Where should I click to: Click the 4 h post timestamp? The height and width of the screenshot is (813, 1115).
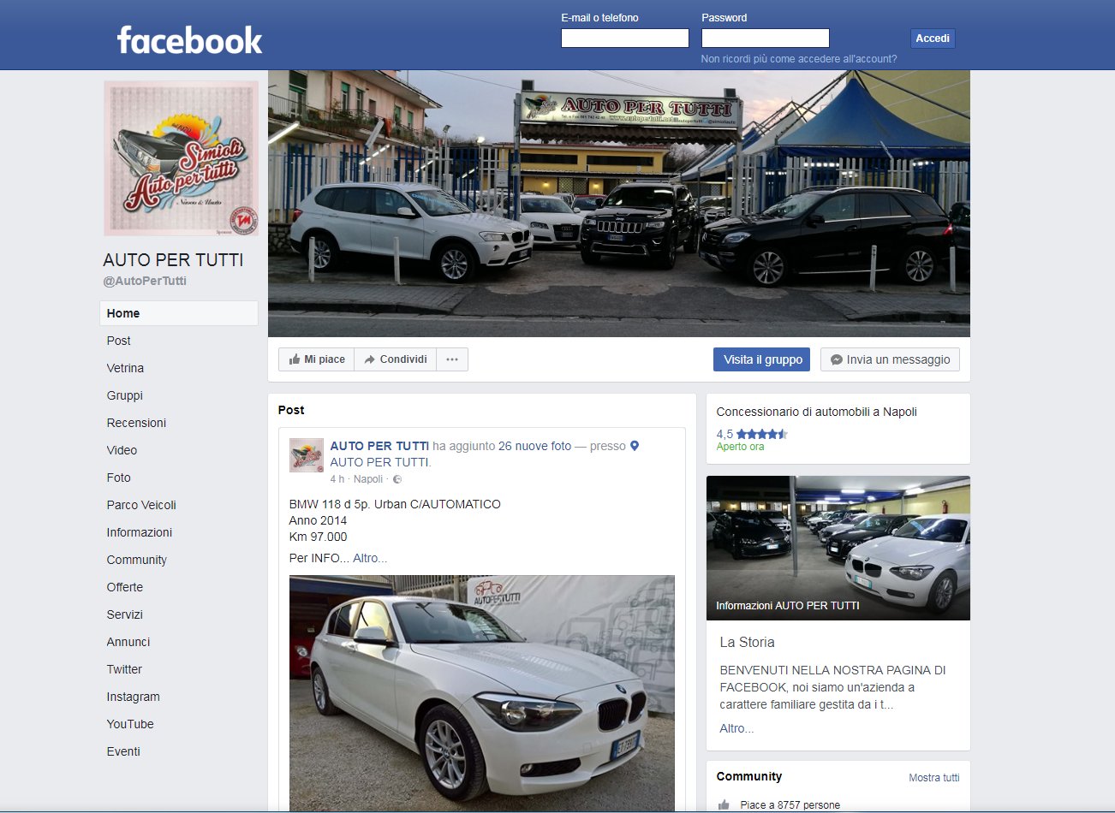point(337,479)
